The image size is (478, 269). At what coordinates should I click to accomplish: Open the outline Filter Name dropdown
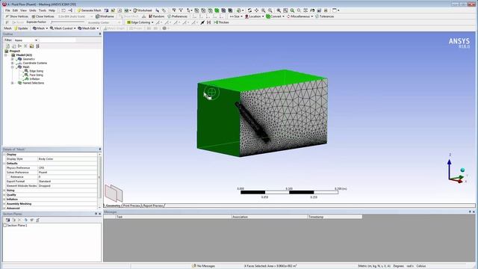26,40
